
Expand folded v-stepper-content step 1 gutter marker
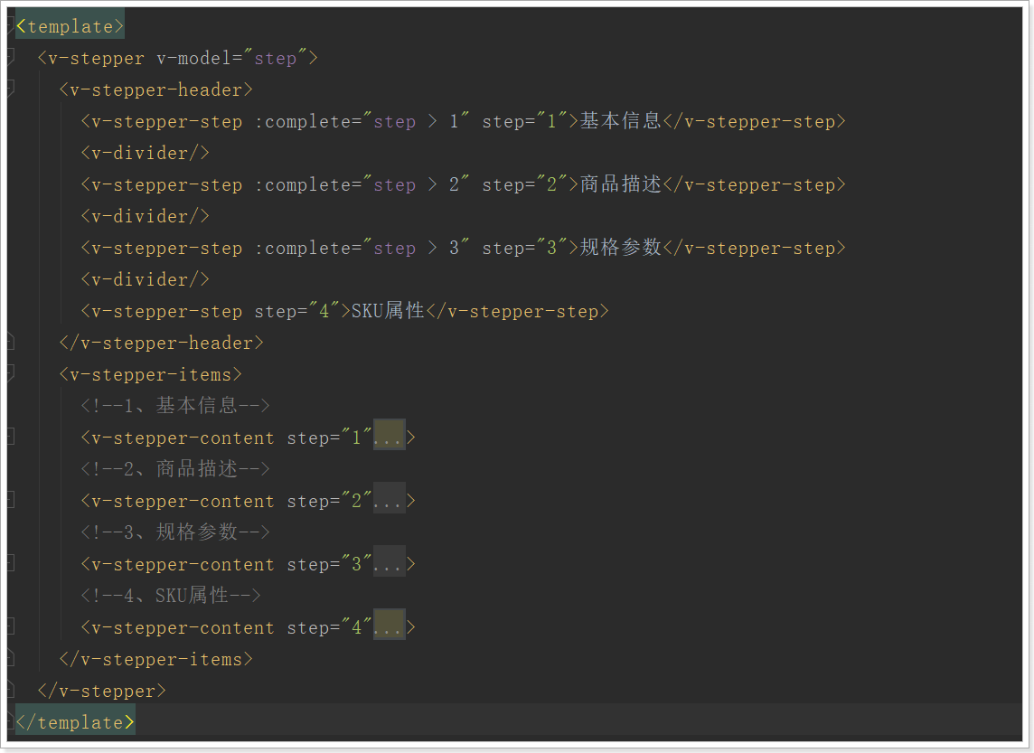[10, 438]
